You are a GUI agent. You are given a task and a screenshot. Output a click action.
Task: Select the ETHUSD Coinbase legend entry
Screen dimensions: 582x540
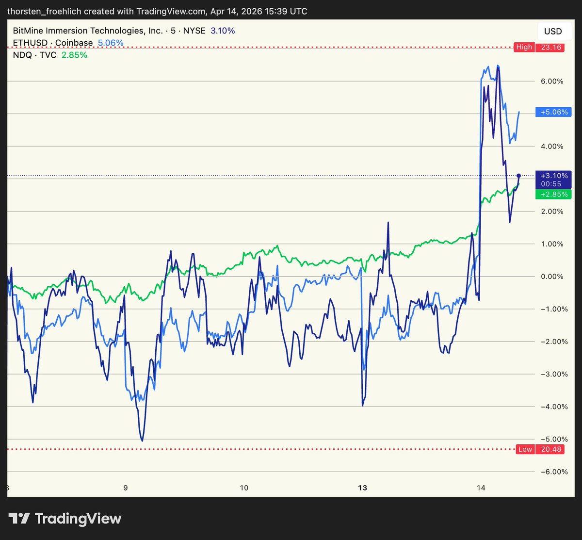52,43
